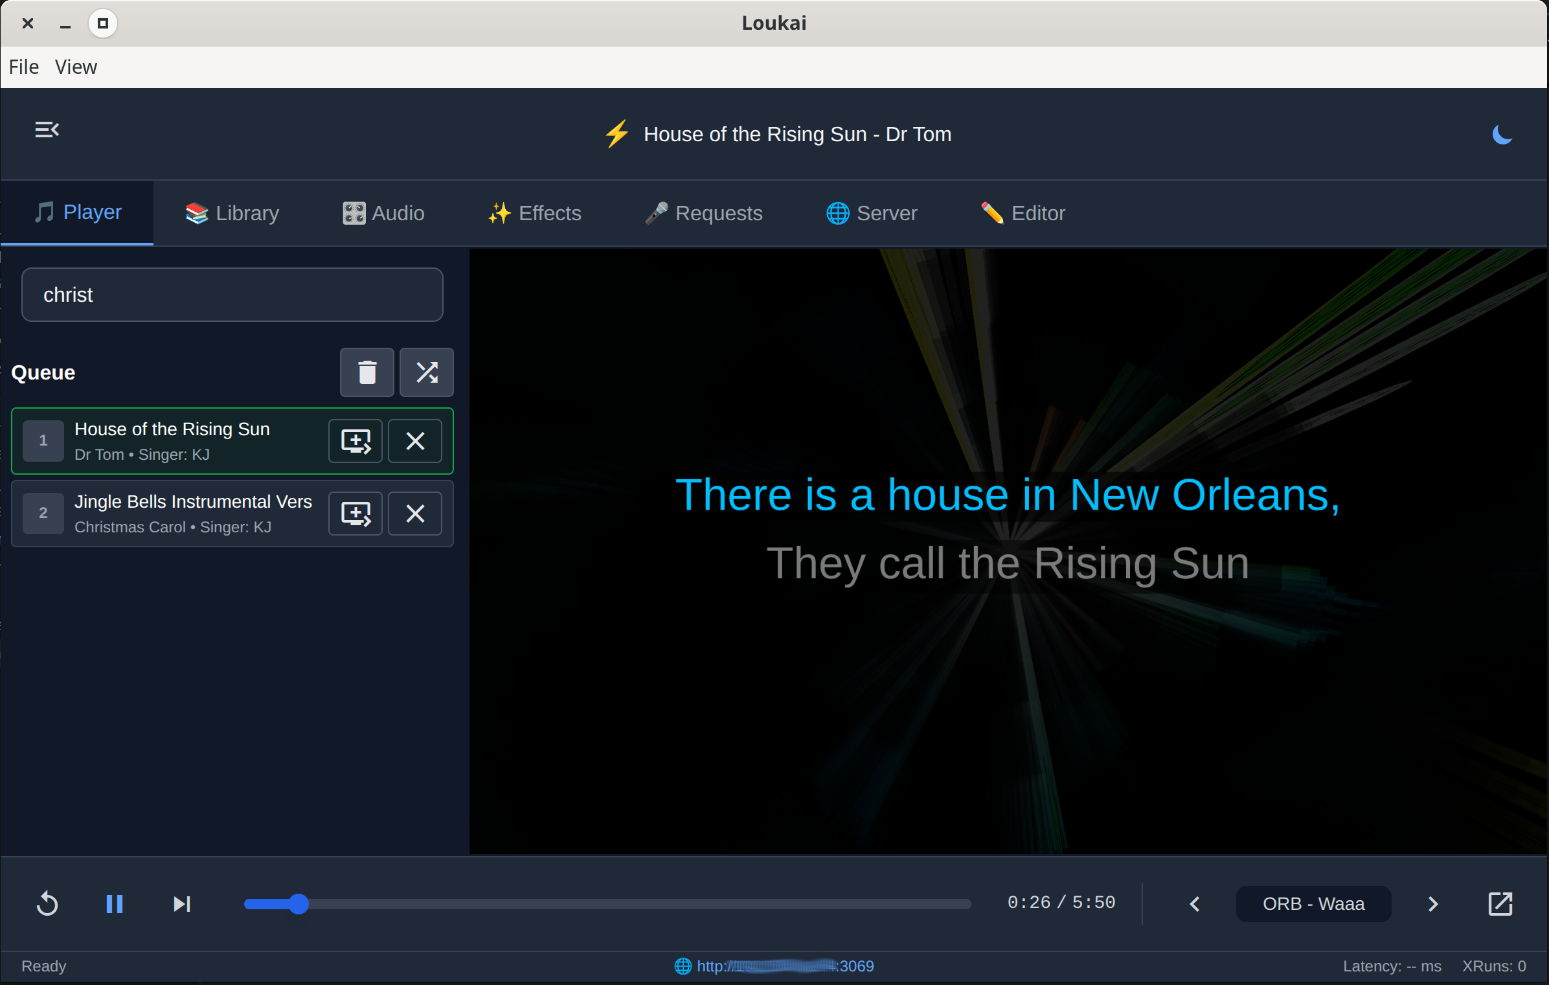Switch to the Library tab
The image size is (1549, 985).
pyautogui.click(x=231, y=213)
